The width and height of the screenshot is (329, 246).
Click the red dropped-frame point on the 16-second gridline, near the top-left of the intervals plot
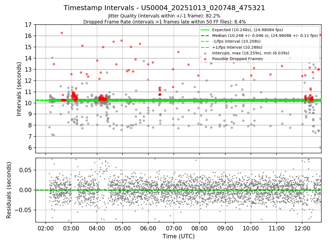(x=62, y=33)
